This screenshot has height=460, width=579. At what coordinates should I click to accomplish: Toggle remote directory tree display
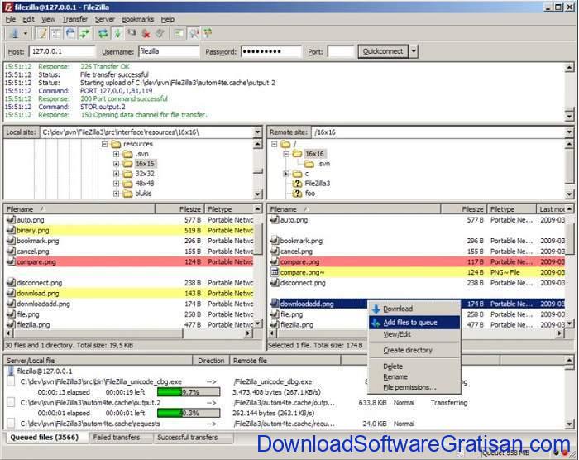[70, 34]
